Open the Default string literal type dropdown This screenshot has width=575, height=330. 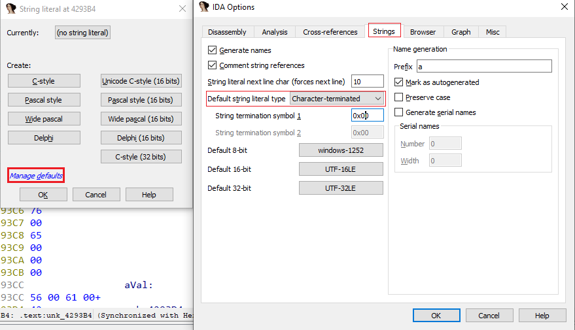[x=337, y=99]
